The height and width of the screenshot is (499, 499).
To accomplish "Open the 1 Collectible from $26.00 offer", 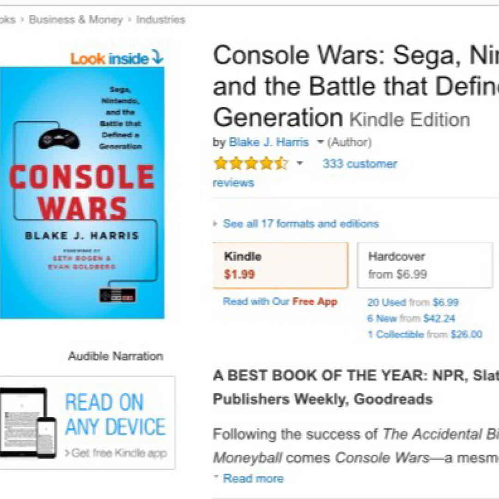I will (424, 334).
